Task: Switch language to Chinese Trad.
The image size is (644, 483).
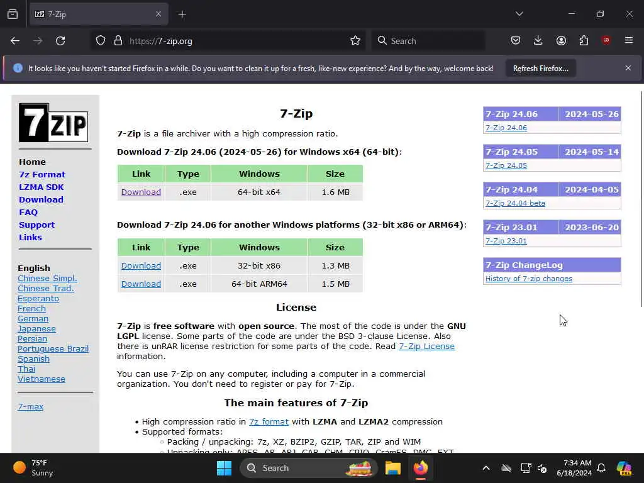Action: [46, 288]
